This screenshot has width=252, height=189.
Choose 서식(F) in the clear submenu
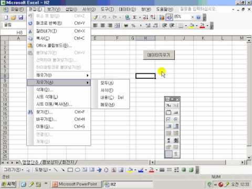pos(111,90)
